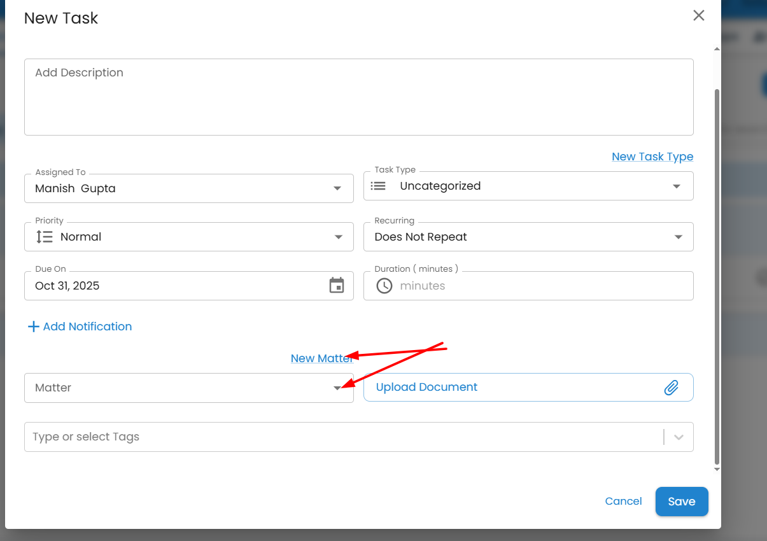This screenshot has width=767, height=541.
Task: Click the list icon in Task Type
Action: [379, 186]
